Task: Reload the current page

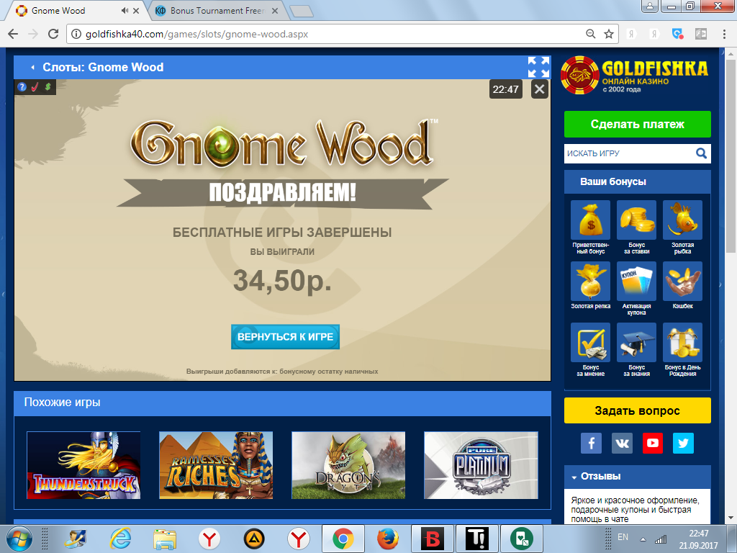Action: click(x=53, y=34)
